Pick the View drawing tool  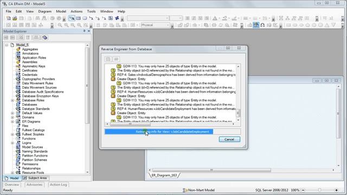(x=85, y=18)
